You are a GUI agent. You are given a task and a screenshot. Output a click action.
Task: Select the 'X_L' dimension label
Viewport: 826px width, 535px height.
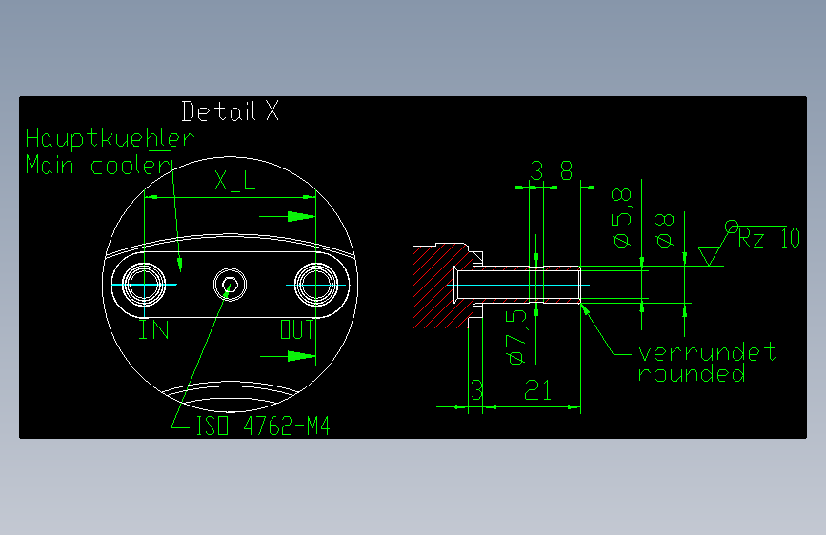click(235, 181)
